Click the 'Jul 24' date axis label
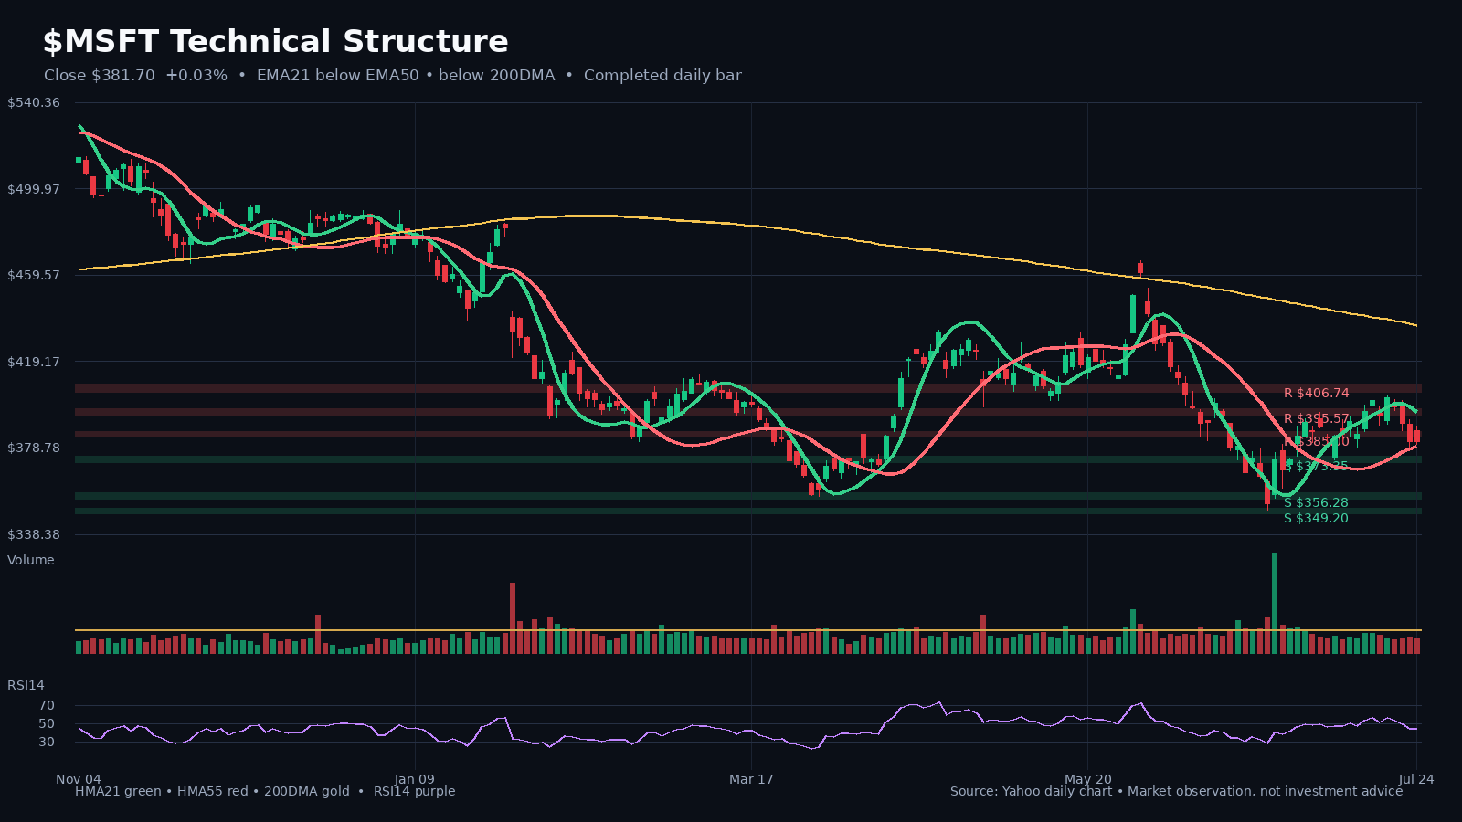Viewport: 1462px width, 822px height. (x=1416, y=779)
